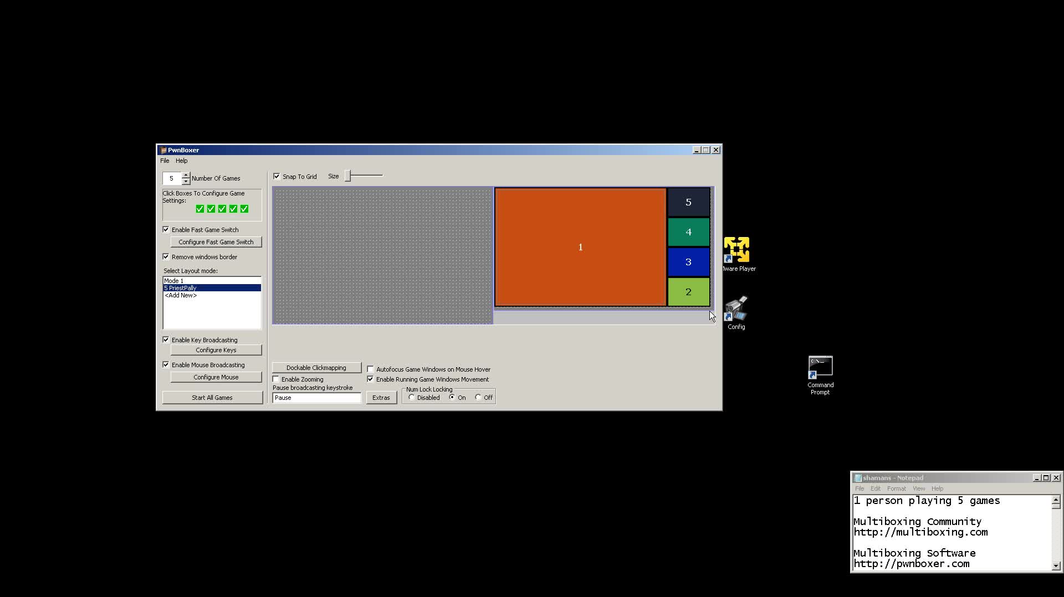Toggle Enable Running Game Windows Movement

click(x=370, y=379)
